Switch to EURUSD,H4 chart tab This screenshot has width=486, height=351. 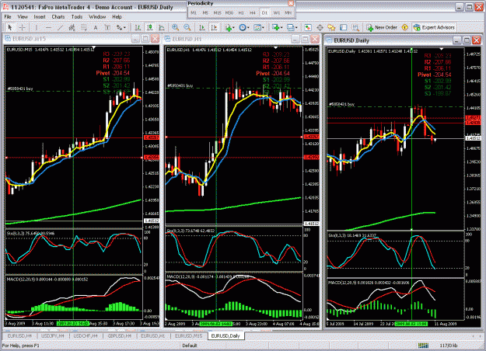tap(19, 335)
